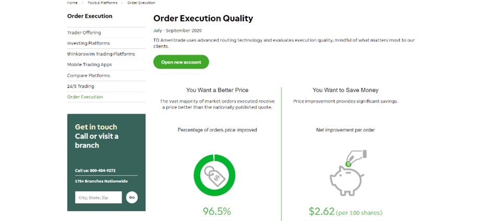Open Trader Offering in sidebar
Image resolution: width=483 pixels, height=221 pixels.
tap(84, 32)
